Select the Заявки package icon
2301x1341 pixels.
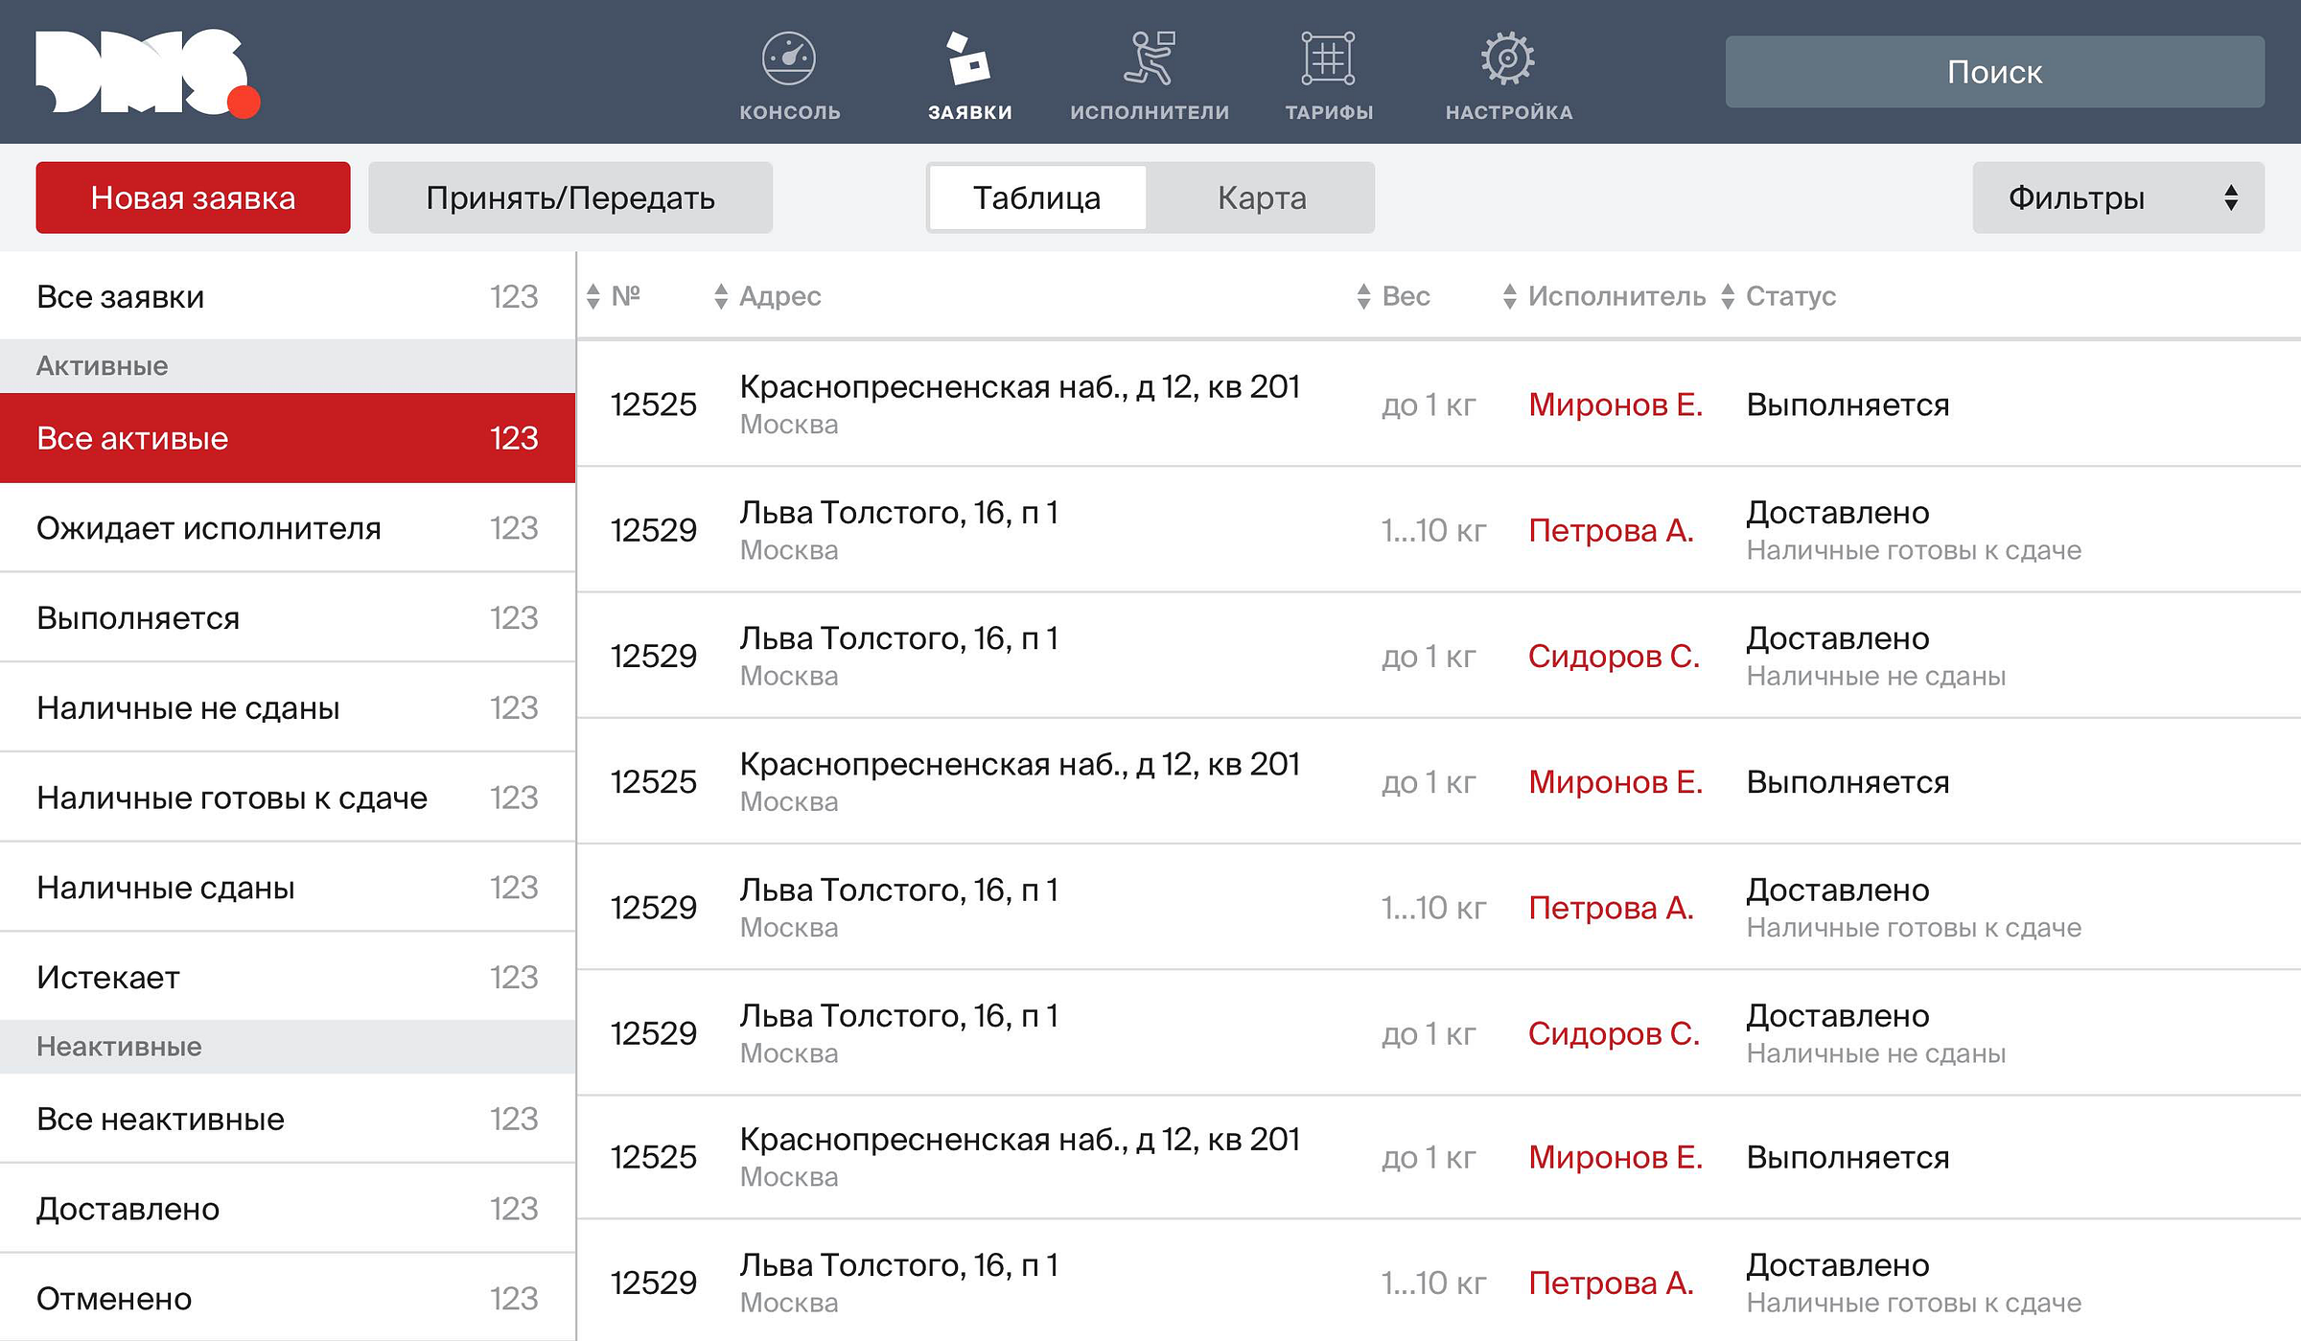968,59
